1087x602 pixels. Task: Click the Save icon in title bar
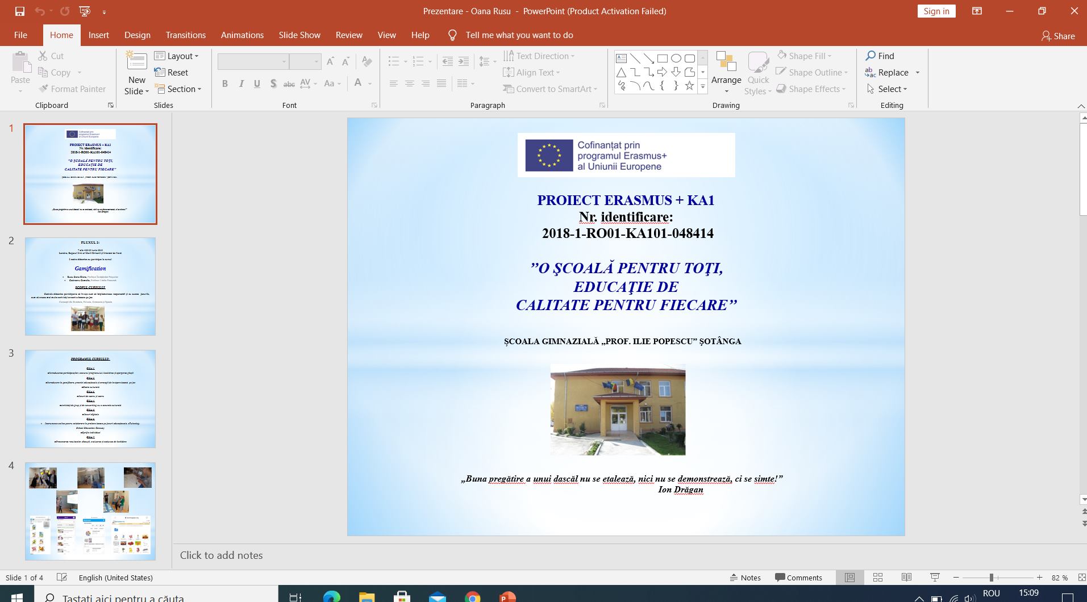click(20, 11)
